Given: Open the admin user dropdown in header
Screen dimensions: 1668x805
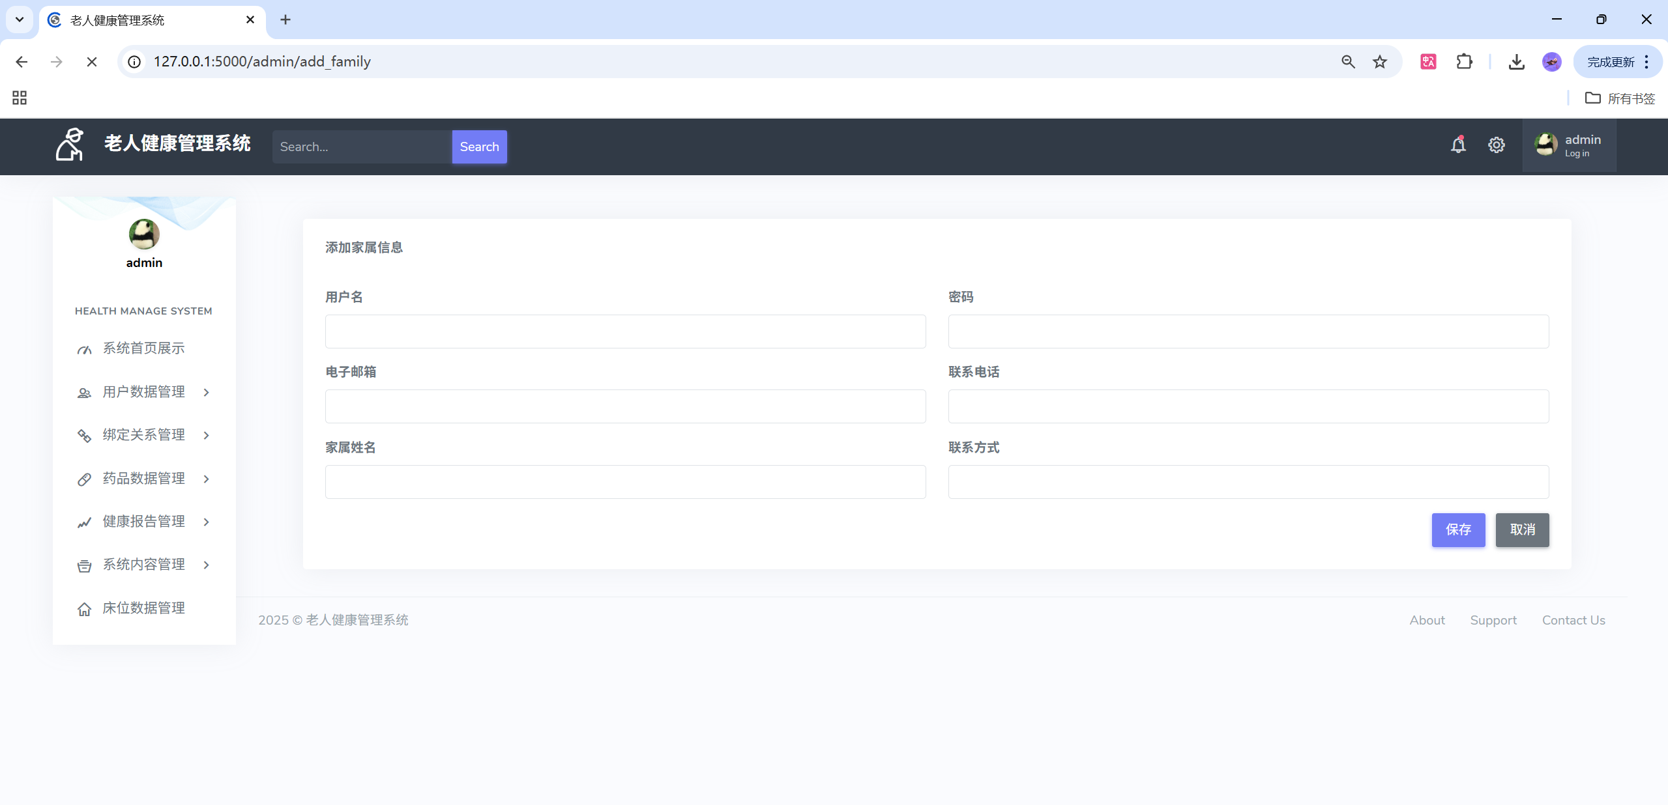Looking at the screenshot, I should (x=1568, y=145).
